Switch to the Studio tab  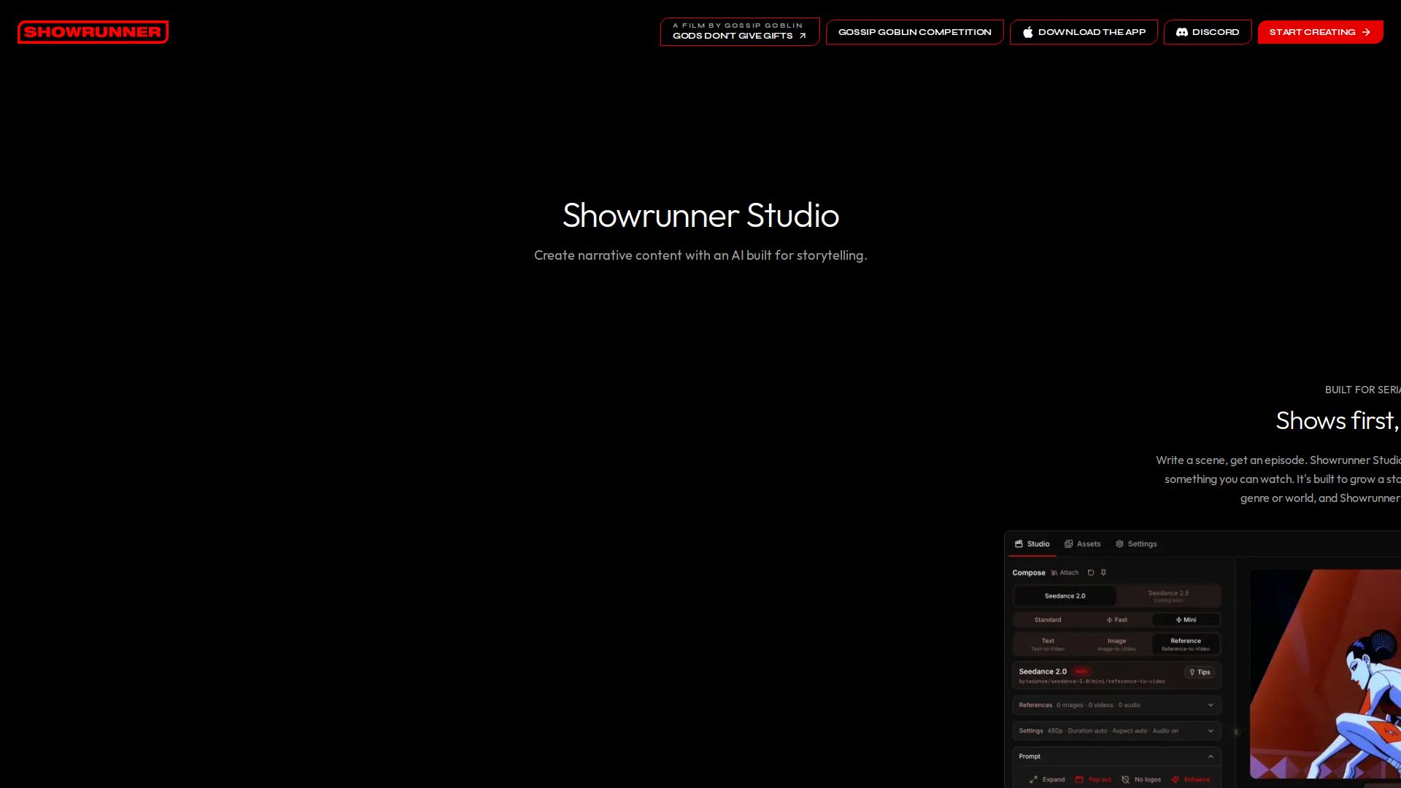click(1033, 544)
